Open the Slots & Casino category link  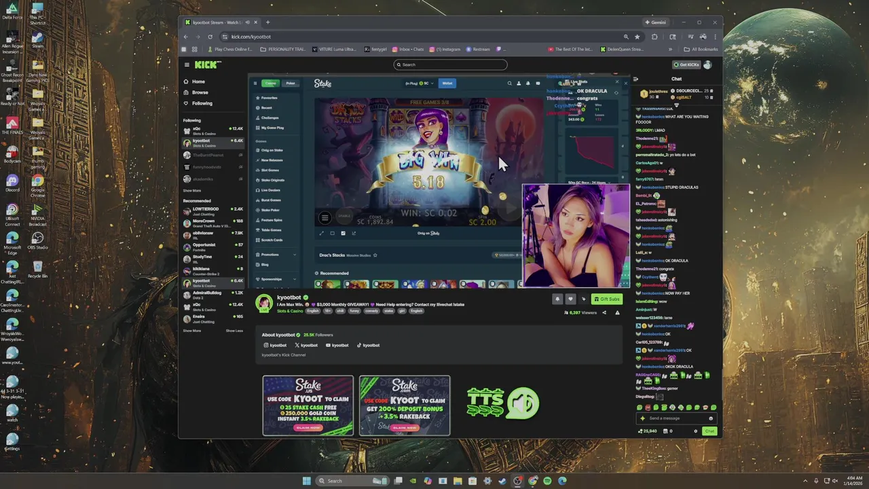coord(290,311)
